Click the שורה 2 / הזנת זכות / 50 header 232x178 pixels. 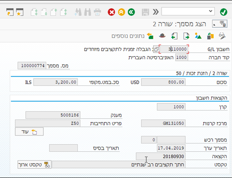tap(202, 73)
